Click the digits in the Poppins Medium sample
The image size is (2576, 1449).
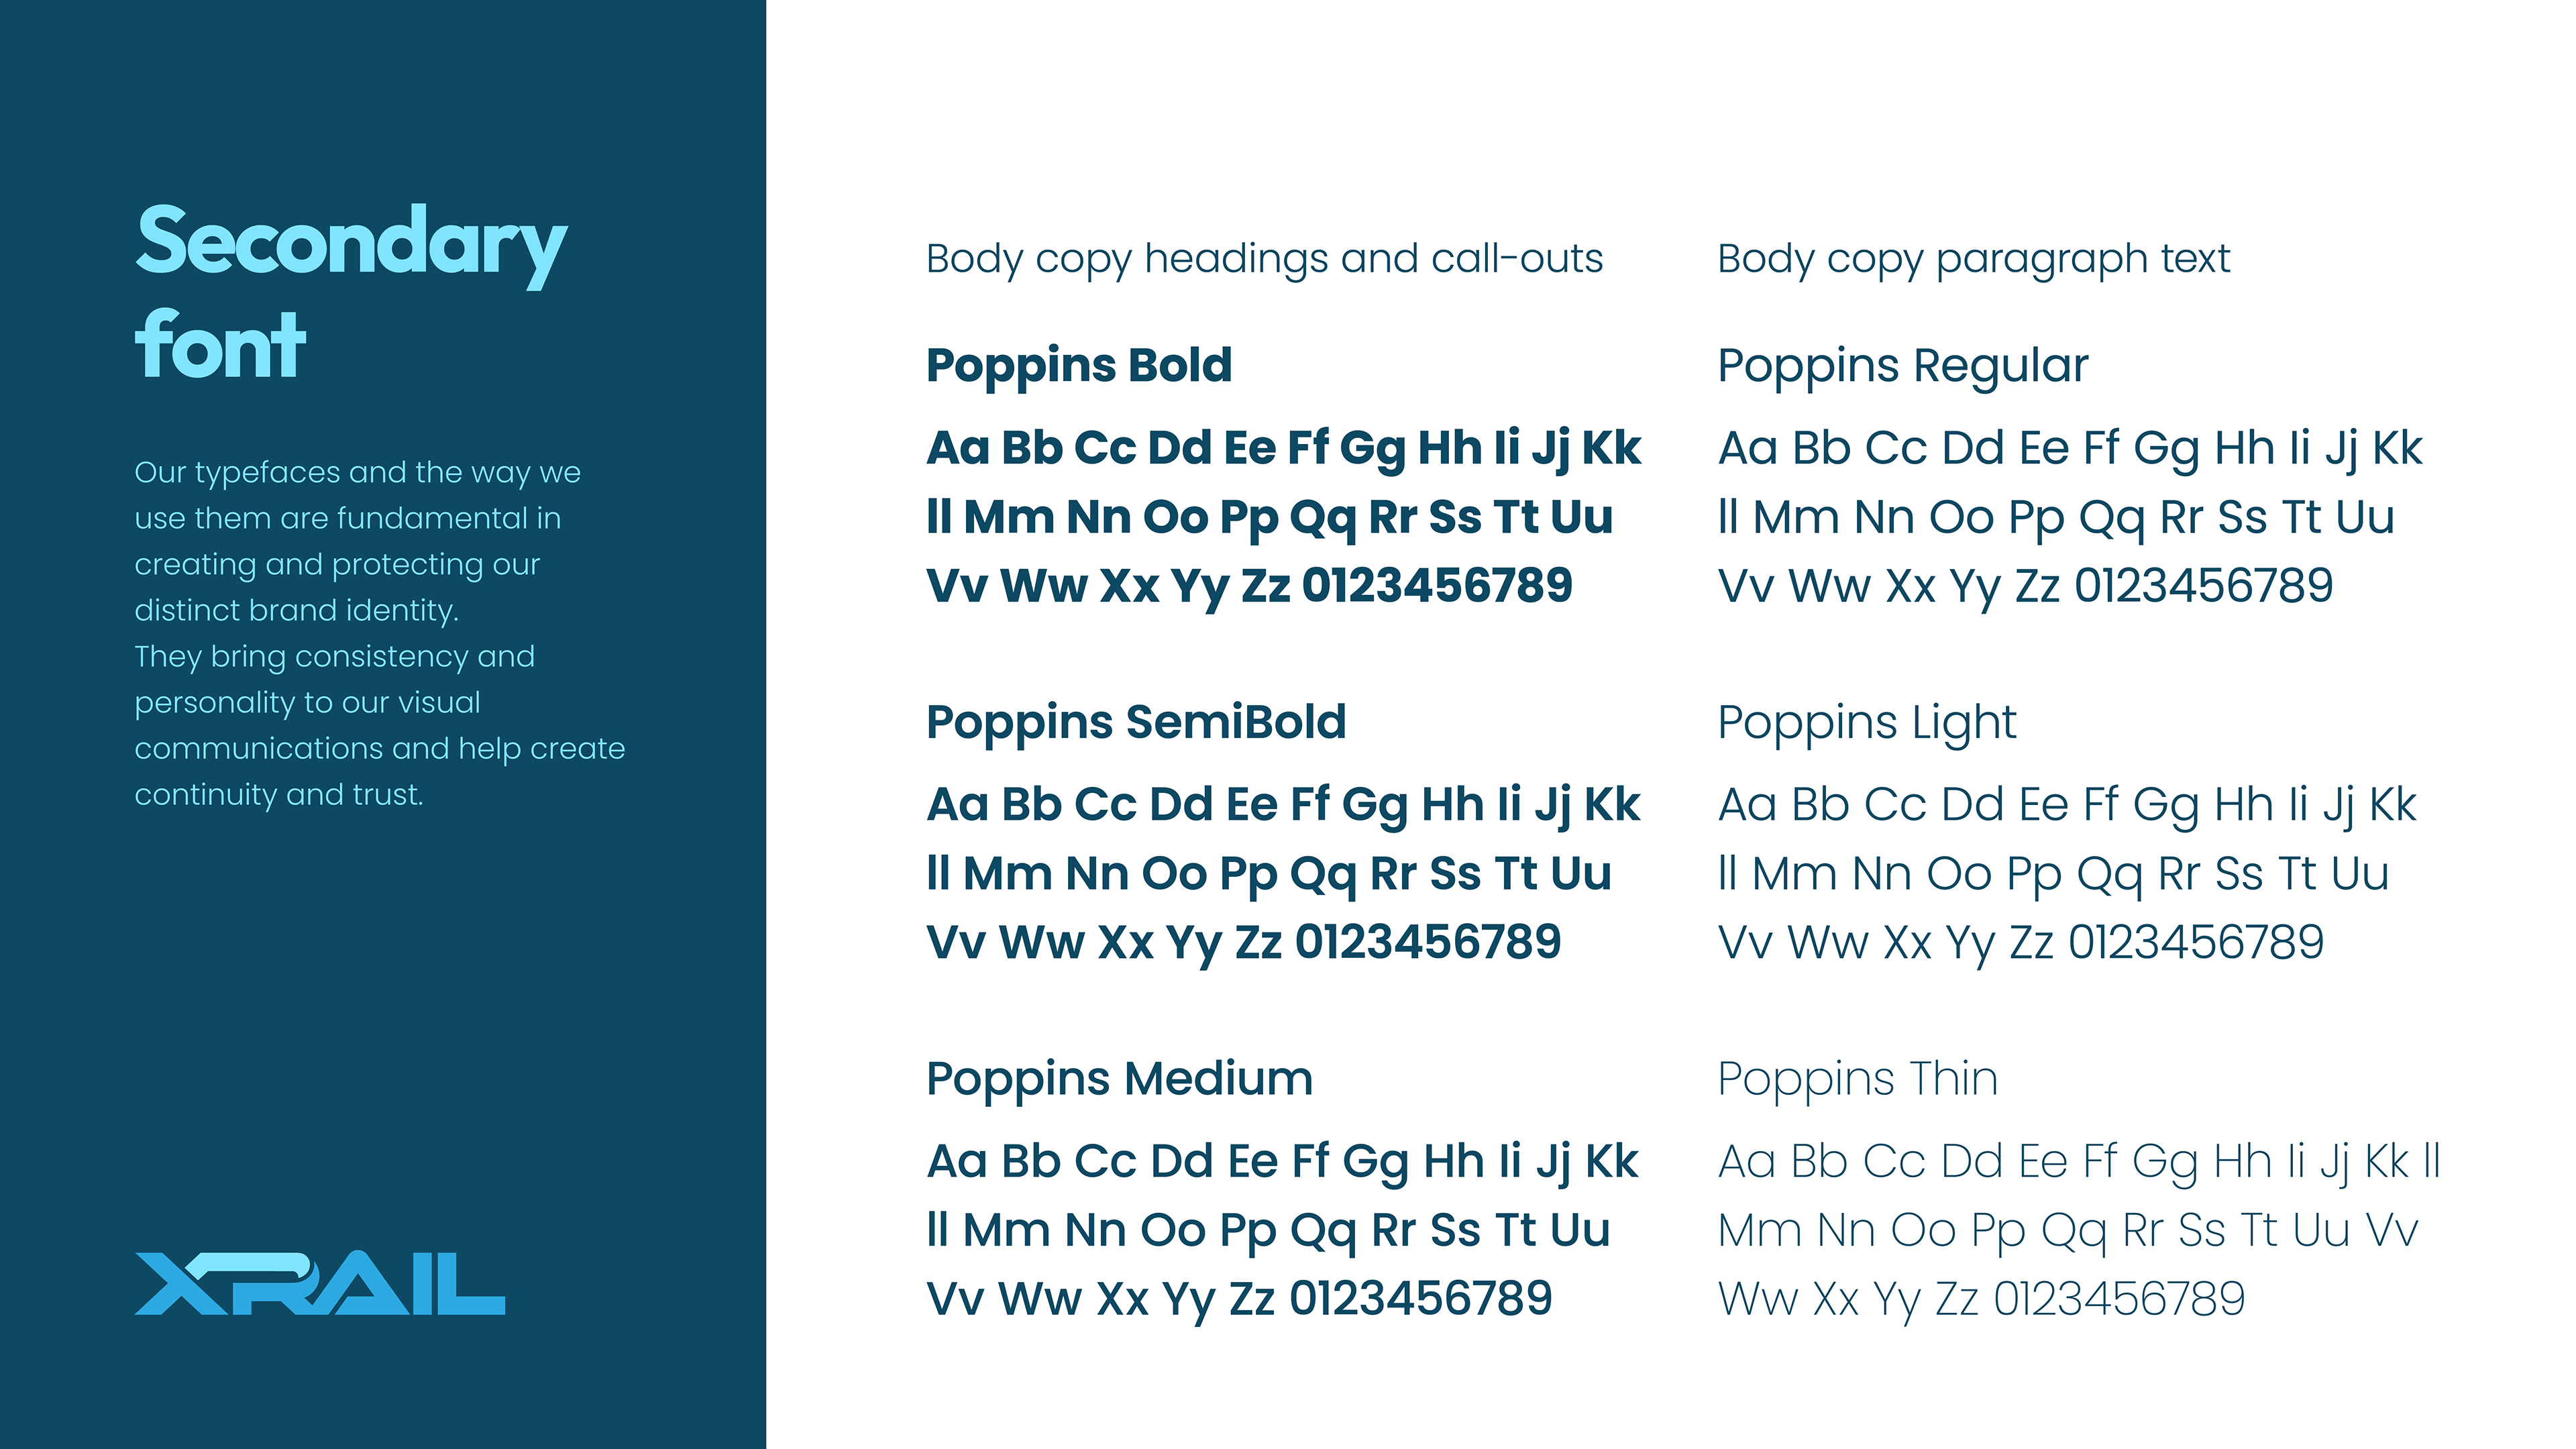pyautogui.click(x=1420, y=1299)
